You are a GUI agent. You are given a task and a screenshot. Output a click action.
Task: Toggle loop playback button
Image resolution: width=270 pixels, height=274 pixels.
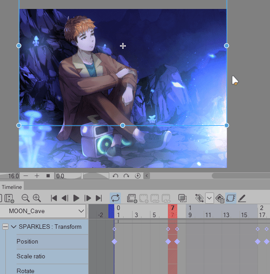115,198
